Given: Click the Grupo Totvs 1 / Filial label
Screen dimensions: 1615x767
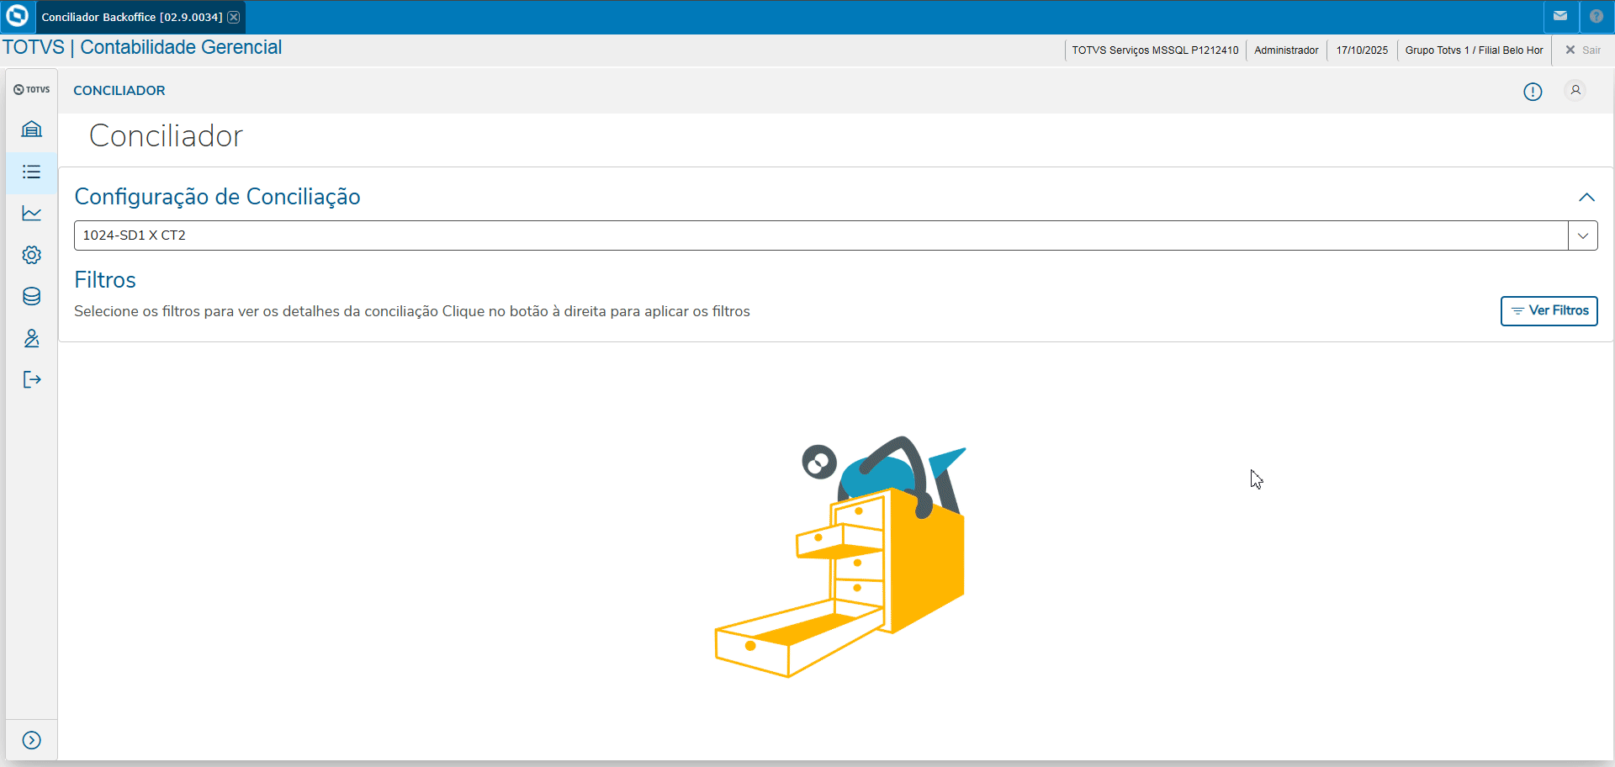Looking at the screenshot, I should pos(1474,50).
